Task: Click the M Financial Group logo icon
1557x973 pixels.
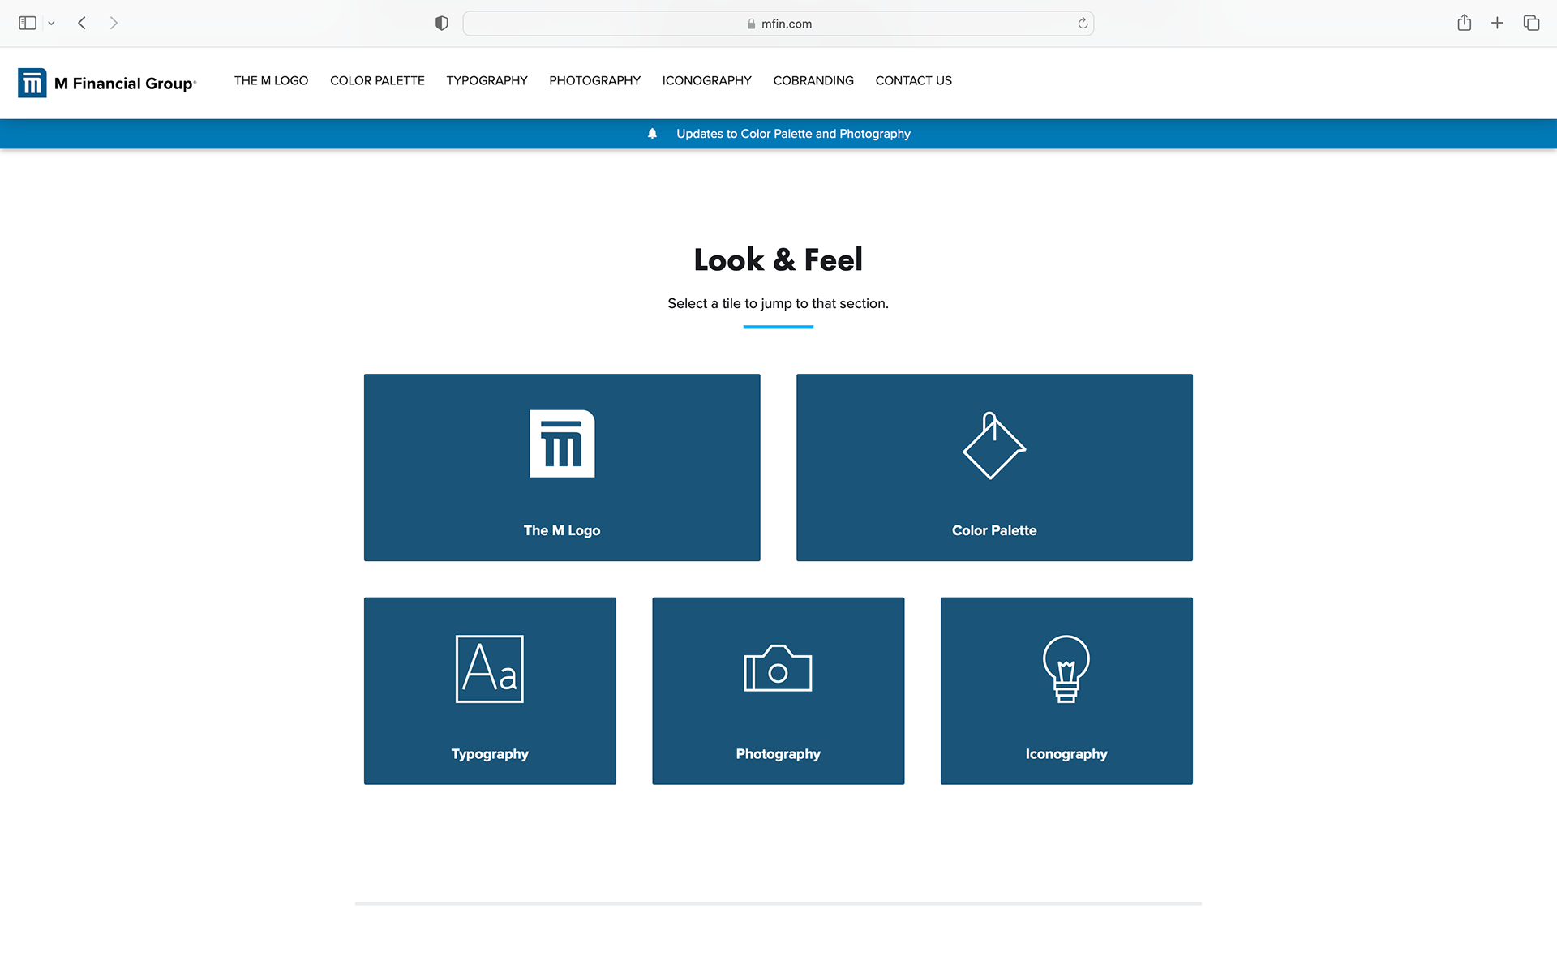Action: (x=32, y=83)
